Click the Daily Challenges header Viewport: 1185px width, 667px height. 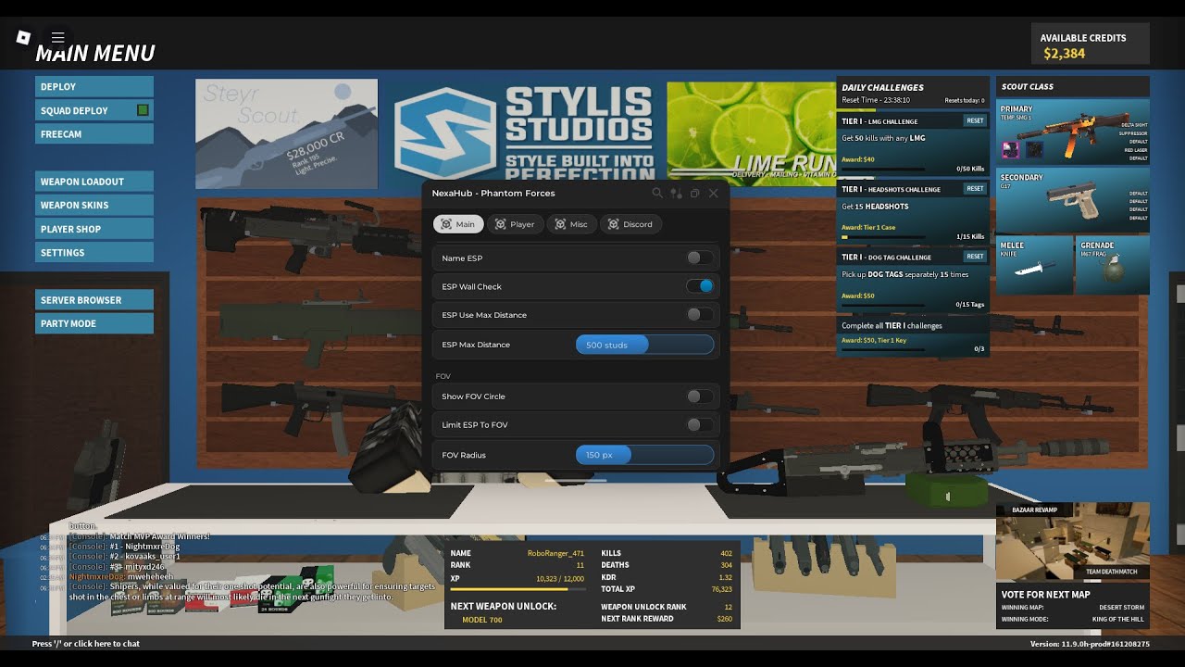coord(882,87)
